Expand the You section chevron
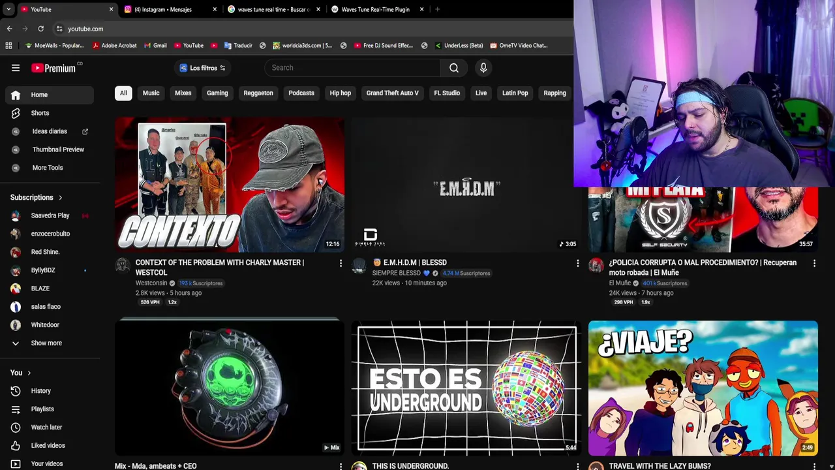This screenshot has width=835, height=470. coord(29,373)
